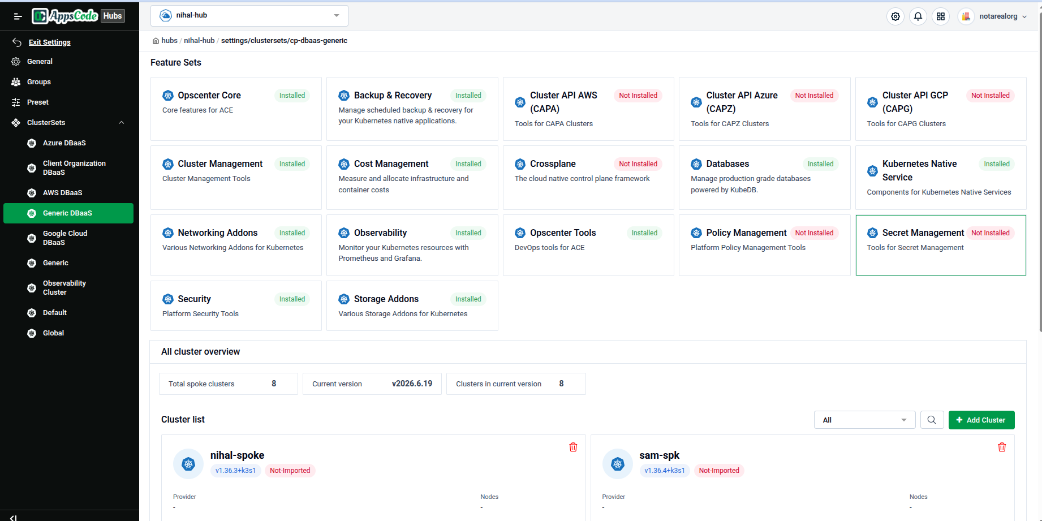
Task: Click the hubs breadcrumb link
Action: [x=169, y=41]
